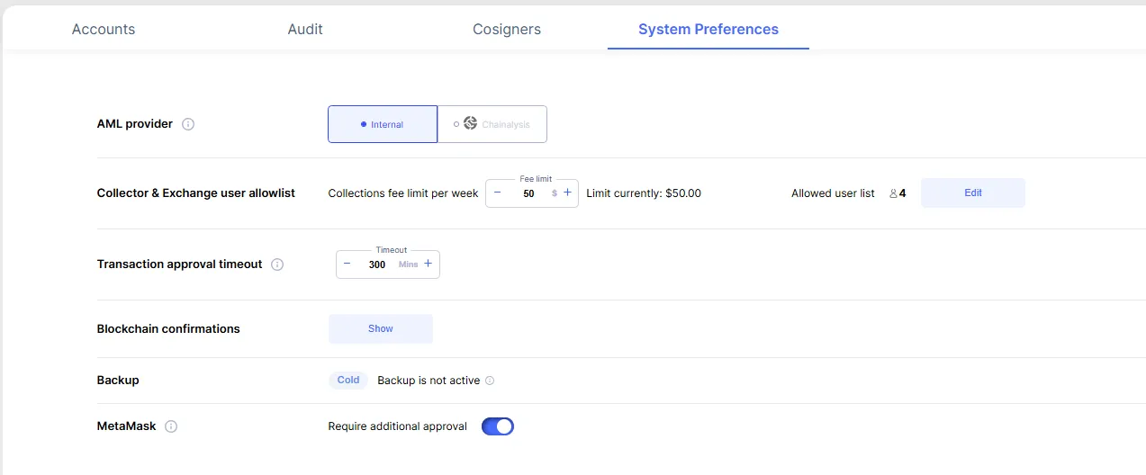
Task: Choose Chainalysis as AML provider
Action: [x=492, y=124]
